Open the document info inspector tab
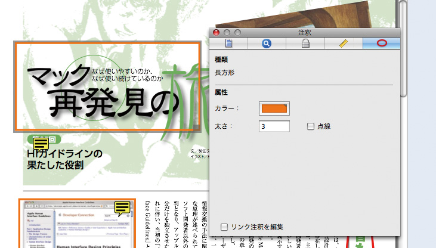Viewport: 436px width, 248px height. (x=228, y=44)
